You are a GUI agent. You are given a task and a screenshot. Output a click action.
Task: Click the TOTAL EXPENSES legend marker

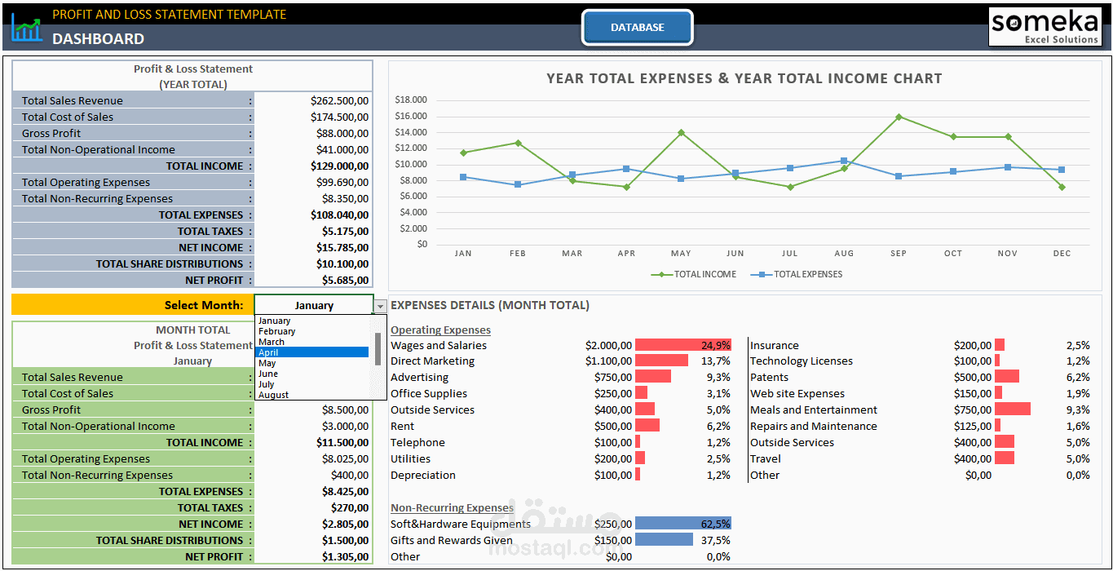[x=762, y=275]
